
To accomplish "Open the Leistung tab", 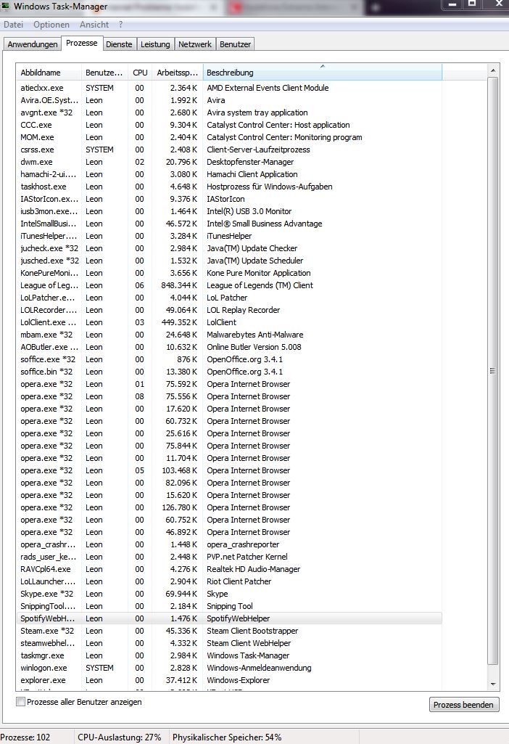I will (x=155, y=44).
